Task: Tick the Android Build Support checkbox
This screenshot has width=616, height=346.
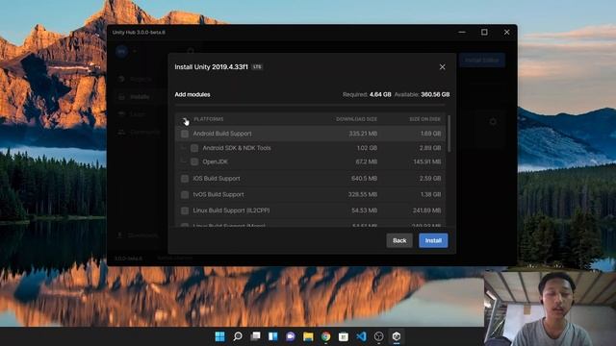Action: [x=185, y=134]
